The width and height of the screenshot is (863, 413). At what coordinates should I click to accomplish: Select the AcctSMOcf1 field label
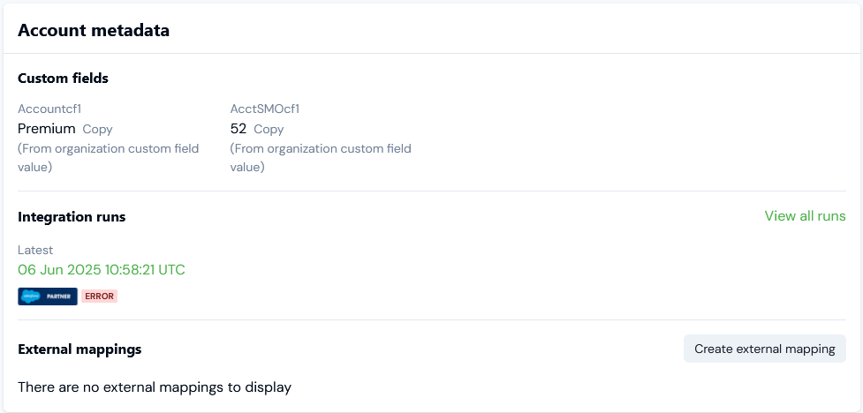coord(265,109)
